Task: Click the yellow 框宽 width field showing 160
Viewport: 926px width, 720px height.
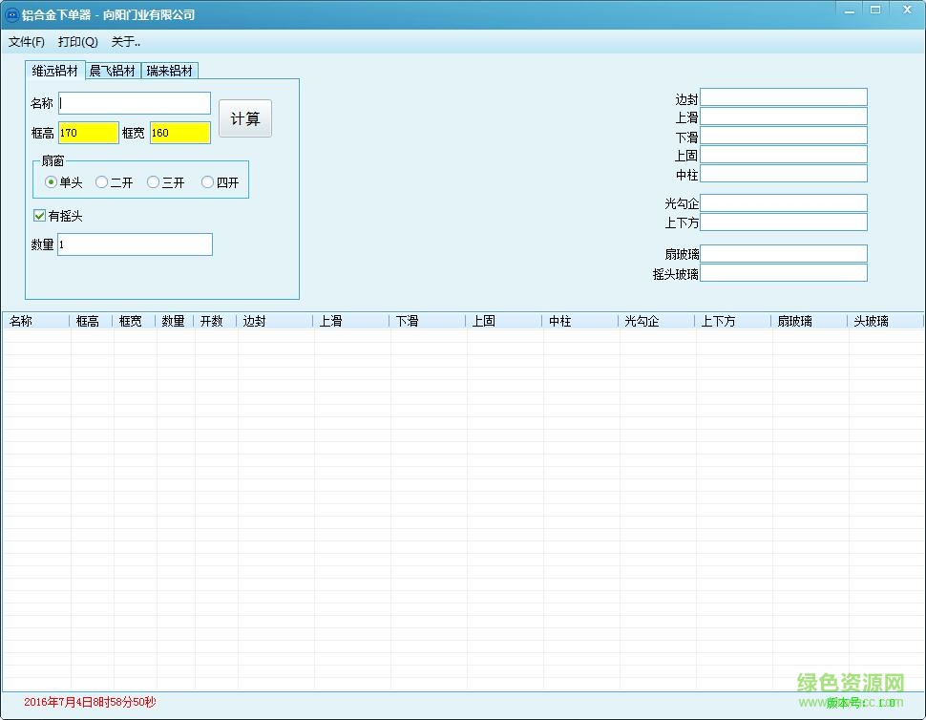Action: point(179,133)
